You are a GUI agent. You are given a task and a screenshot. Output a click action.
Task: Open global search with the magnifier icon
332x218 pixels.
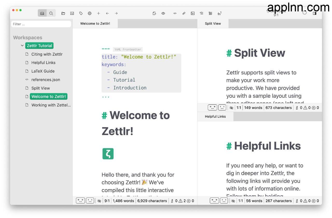click(x=51, y=13)
